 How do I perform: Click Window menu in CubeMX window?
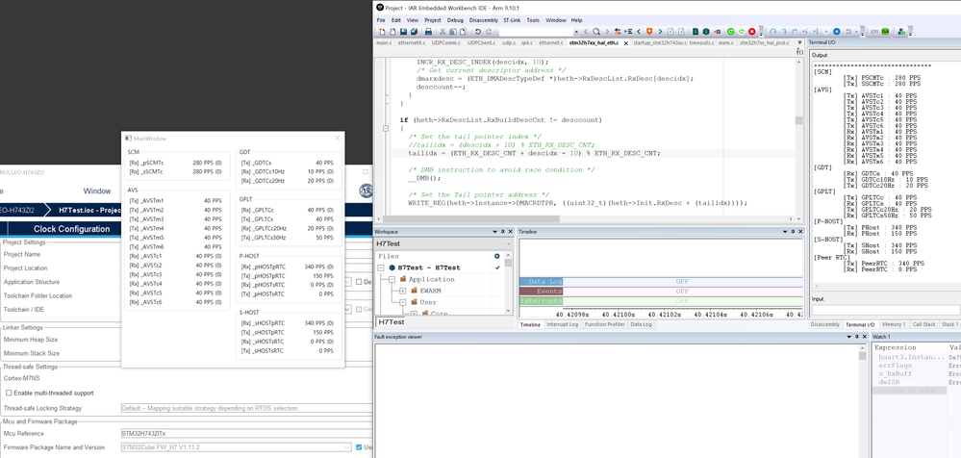pos(97,191)
